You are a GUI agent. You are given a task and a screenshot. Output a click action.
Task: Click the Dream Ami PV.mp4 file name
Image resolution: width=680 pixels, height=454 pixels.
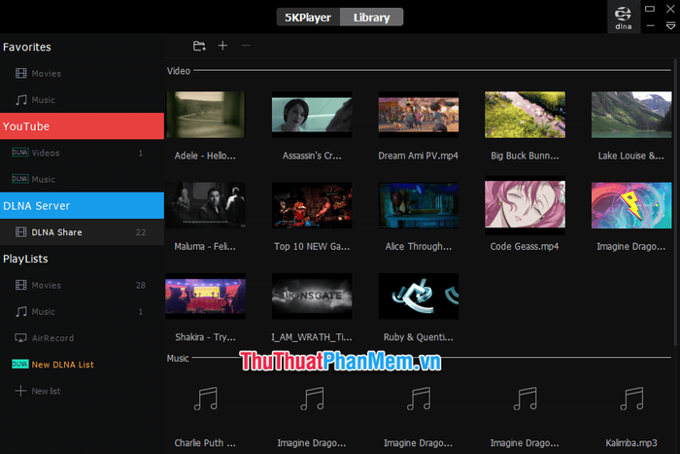point(419,156)
